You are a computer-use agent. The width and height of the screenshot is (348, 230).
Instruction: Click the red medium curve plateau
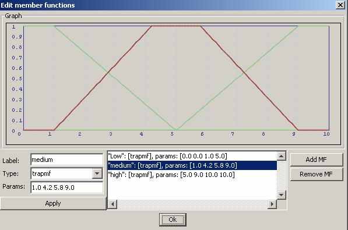(x=176, y=26)
